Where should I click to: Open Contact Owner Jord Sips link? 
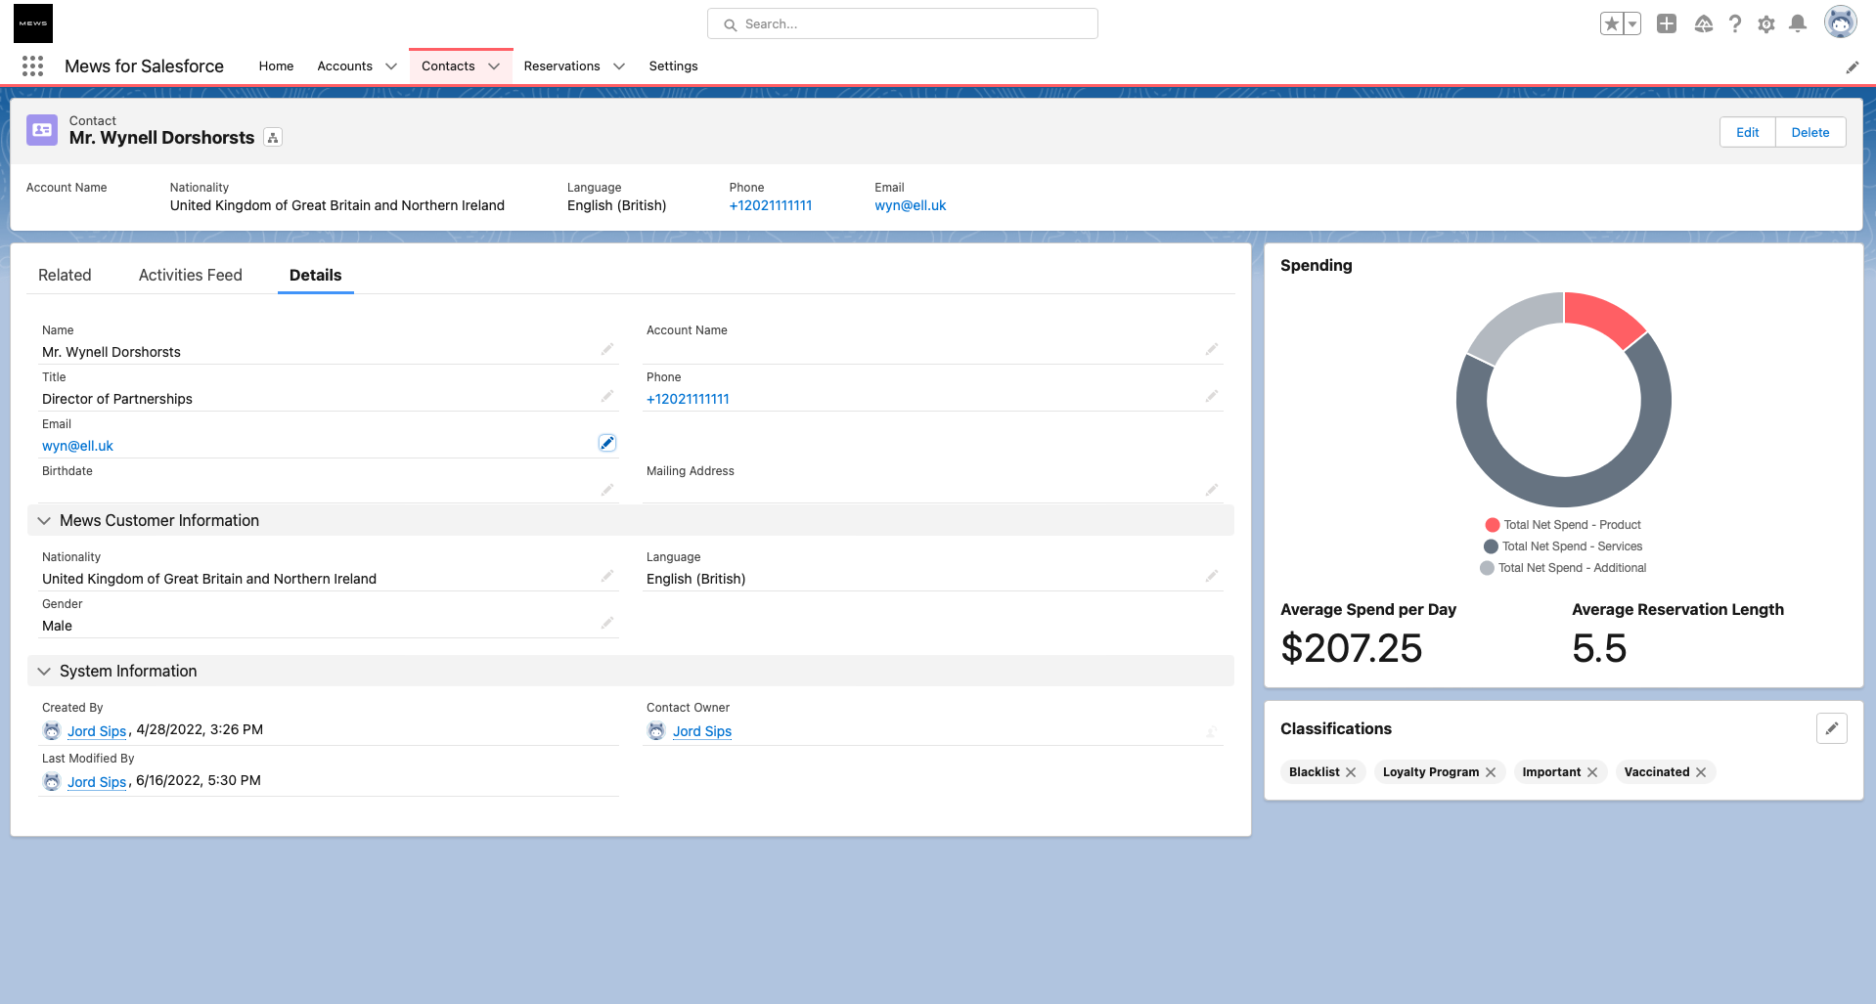[x=702, y=731]
